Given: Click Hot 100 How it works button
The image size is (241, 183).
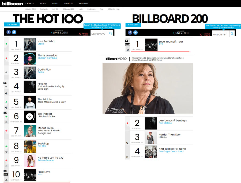Looking at the screenshot, I should tap(12, 24).
